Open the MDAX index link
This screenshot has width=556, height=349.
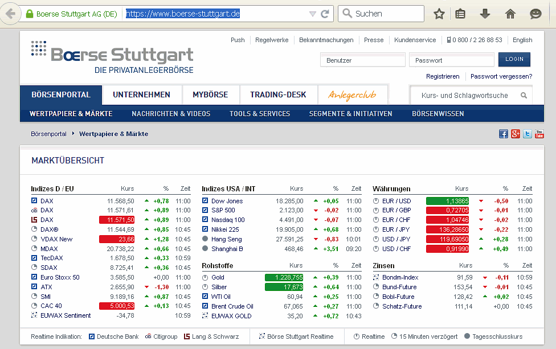click(x=49, y=249)
